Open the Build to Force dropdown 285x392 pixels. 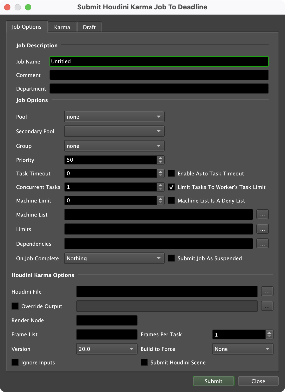coord(243,349)
